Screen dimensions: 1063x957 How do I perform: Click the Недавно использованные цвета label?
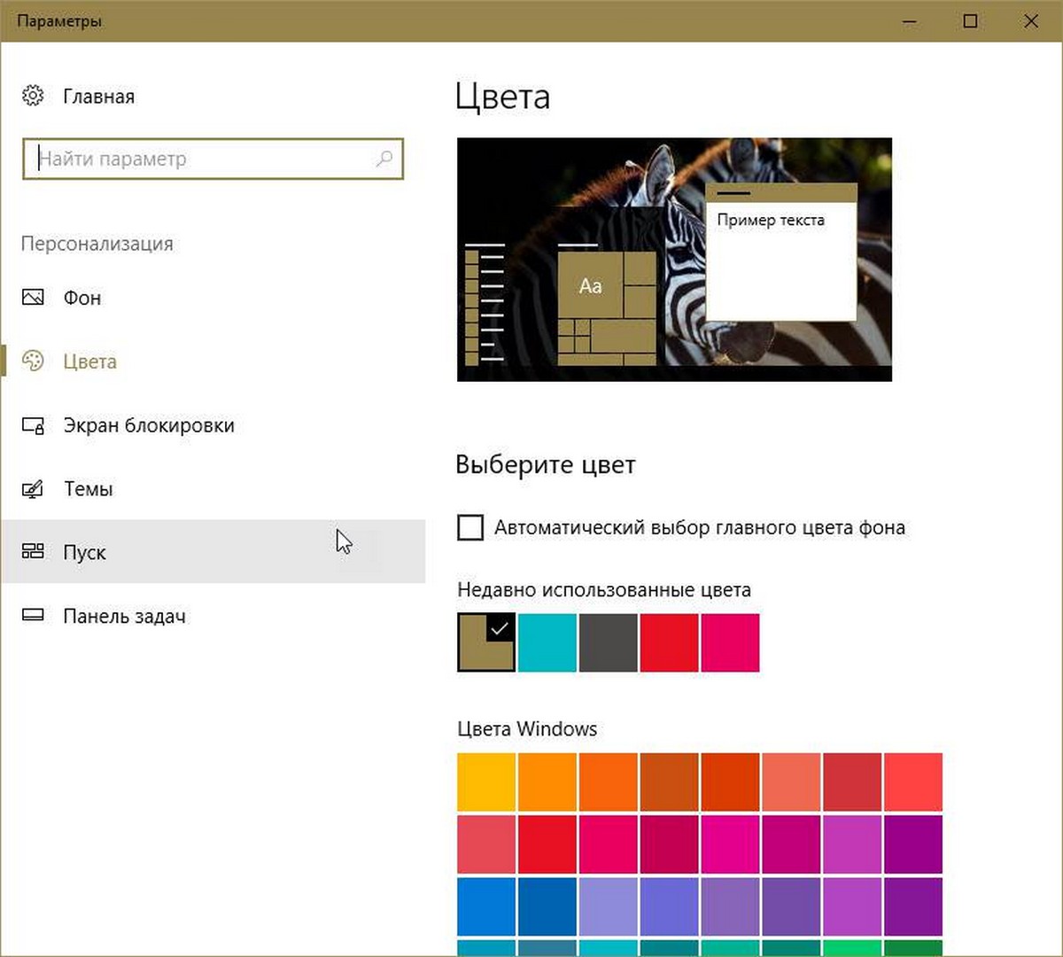click(604, 590)
